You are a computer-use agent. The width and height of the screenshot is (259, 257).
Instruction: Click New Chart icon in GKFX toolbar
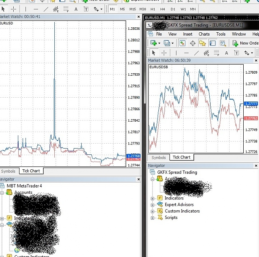coord(153,43)
